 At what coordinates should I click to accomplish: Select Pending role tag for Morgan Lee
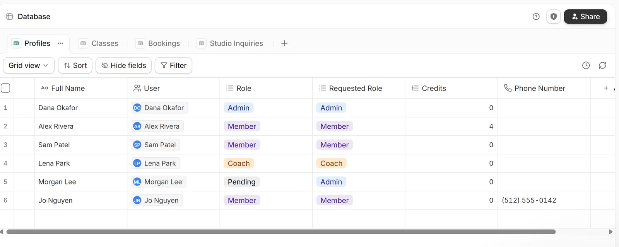pyautogui.click(x=241, y=182)
